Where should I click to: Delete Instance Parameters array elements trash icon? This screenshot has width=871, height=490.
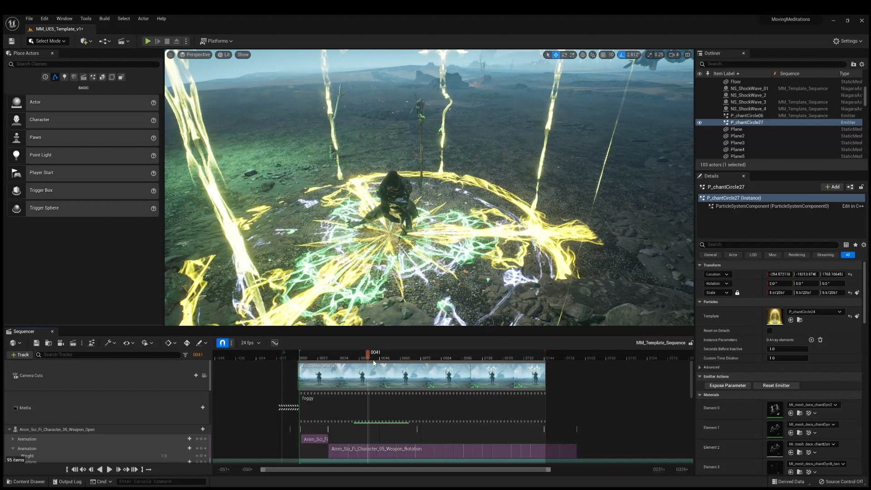820,340
